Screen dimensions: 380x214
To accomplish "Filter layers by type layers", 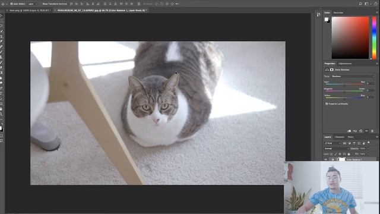I will click(x=354, y=143).
